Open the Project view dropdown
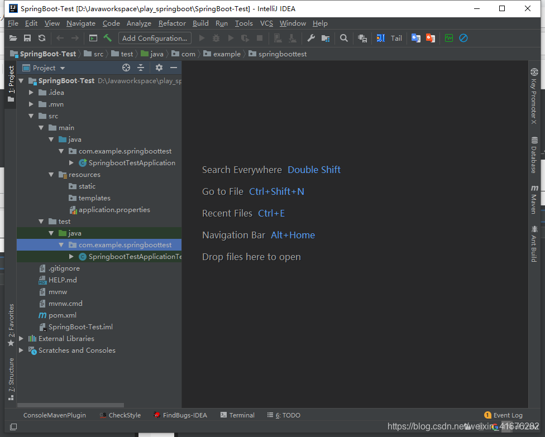 click(x=63, y=68)
